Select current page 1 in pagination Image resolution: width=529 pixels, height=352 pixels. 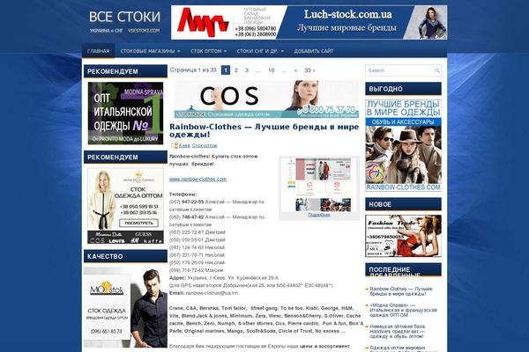226,70
